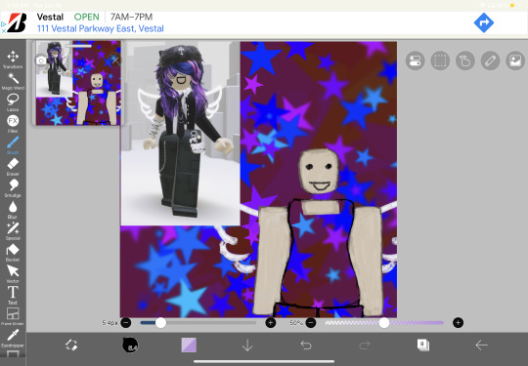Open the FX Filter tool

click(x=13, y=124)
